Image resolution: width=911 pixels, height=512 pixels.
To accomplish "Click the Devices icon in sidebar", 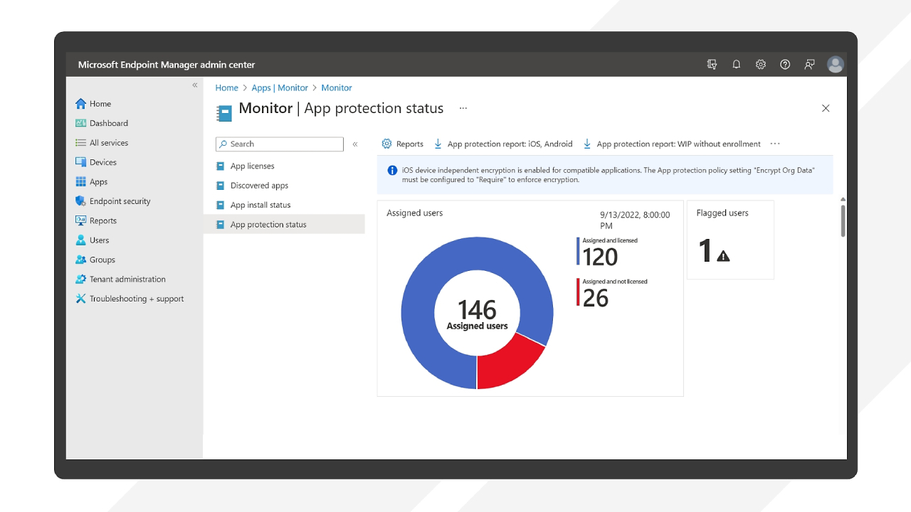I will [80, 162].
